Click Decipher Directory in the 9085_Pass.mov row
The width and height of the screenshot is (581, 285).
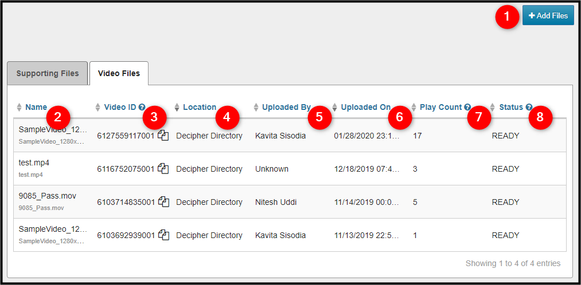[x=209, y=202]
